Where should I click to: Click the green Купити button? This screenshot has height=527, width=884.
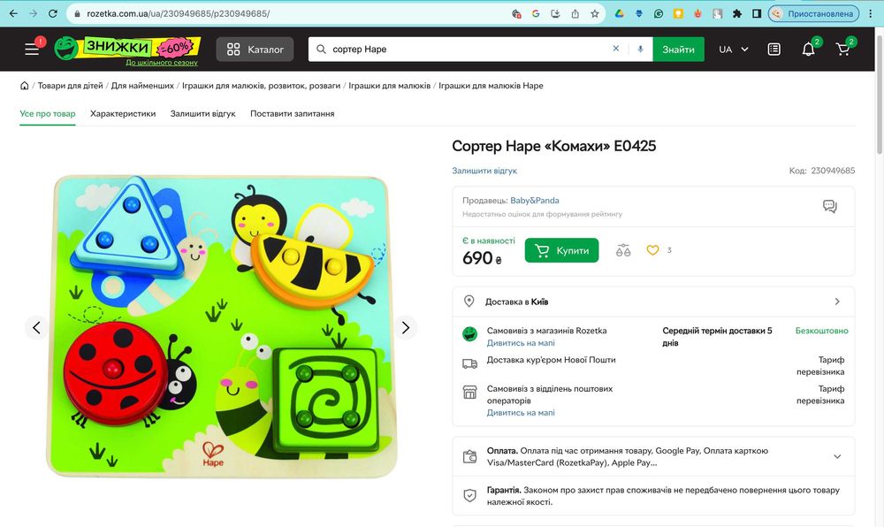click(561, 250)
